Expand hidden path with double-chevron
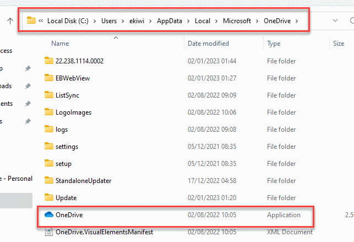This screenshot has width=354, height=242. point(41,21)
